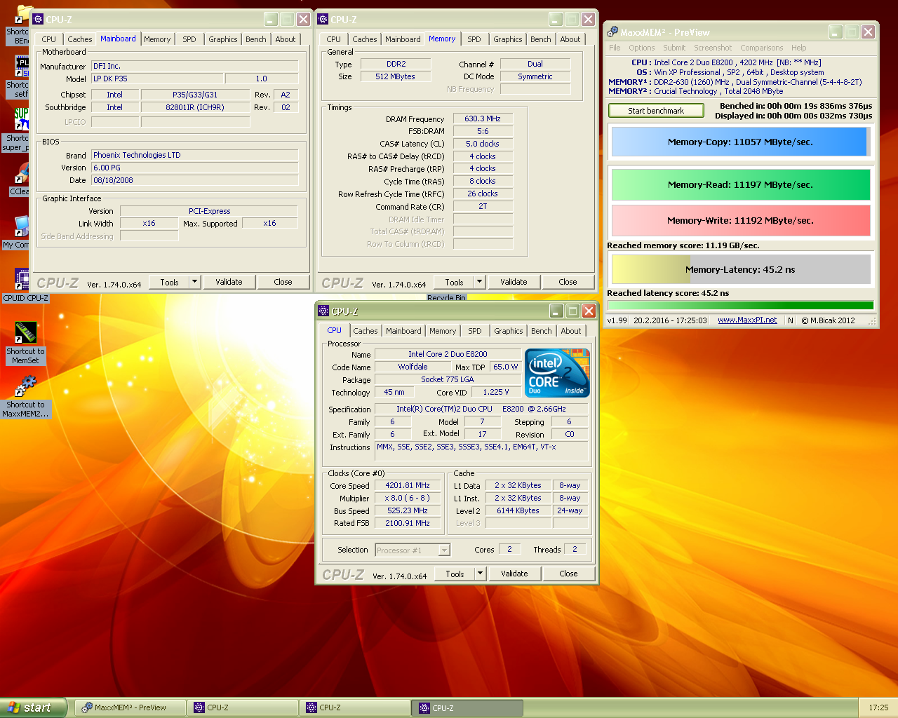898x718 pixels.
Task: Open the Comparisons menu in MaxxMEM²
Action: [762, 48]
